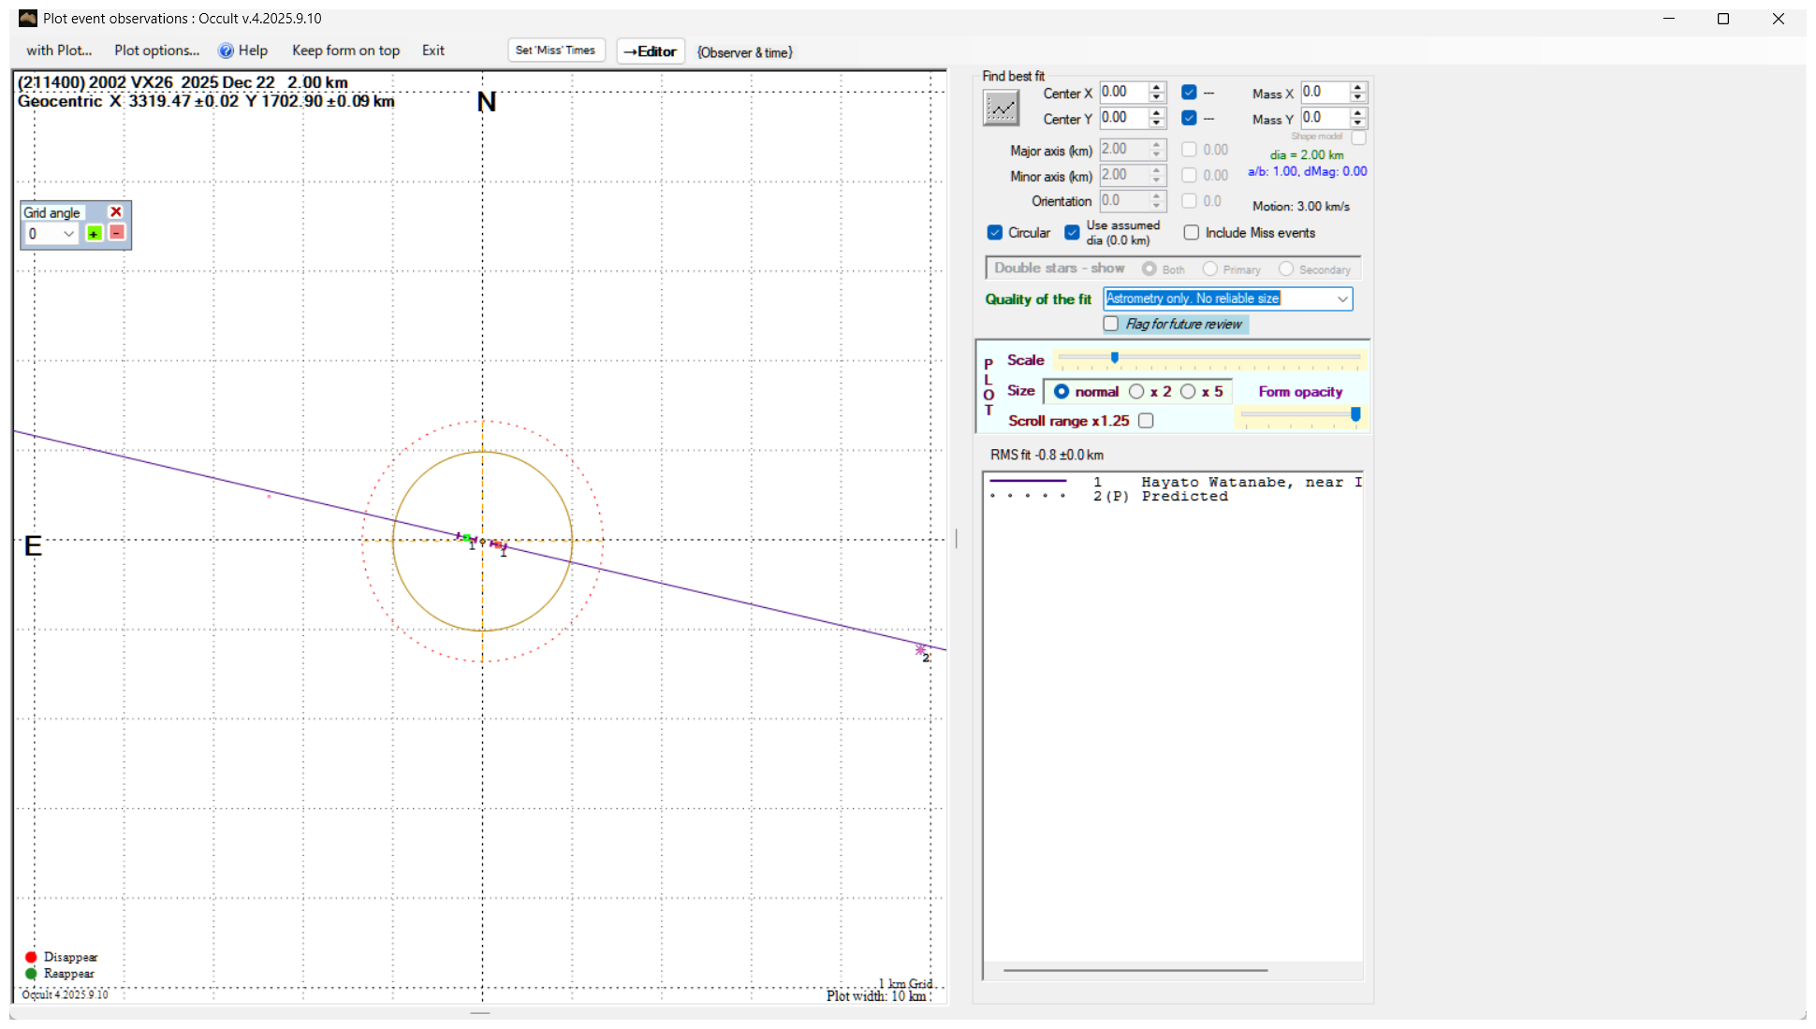Viewport: 1816px width, 1029px height.
Task: Close the Grid angle panel
Action: (x=116, y=212)
